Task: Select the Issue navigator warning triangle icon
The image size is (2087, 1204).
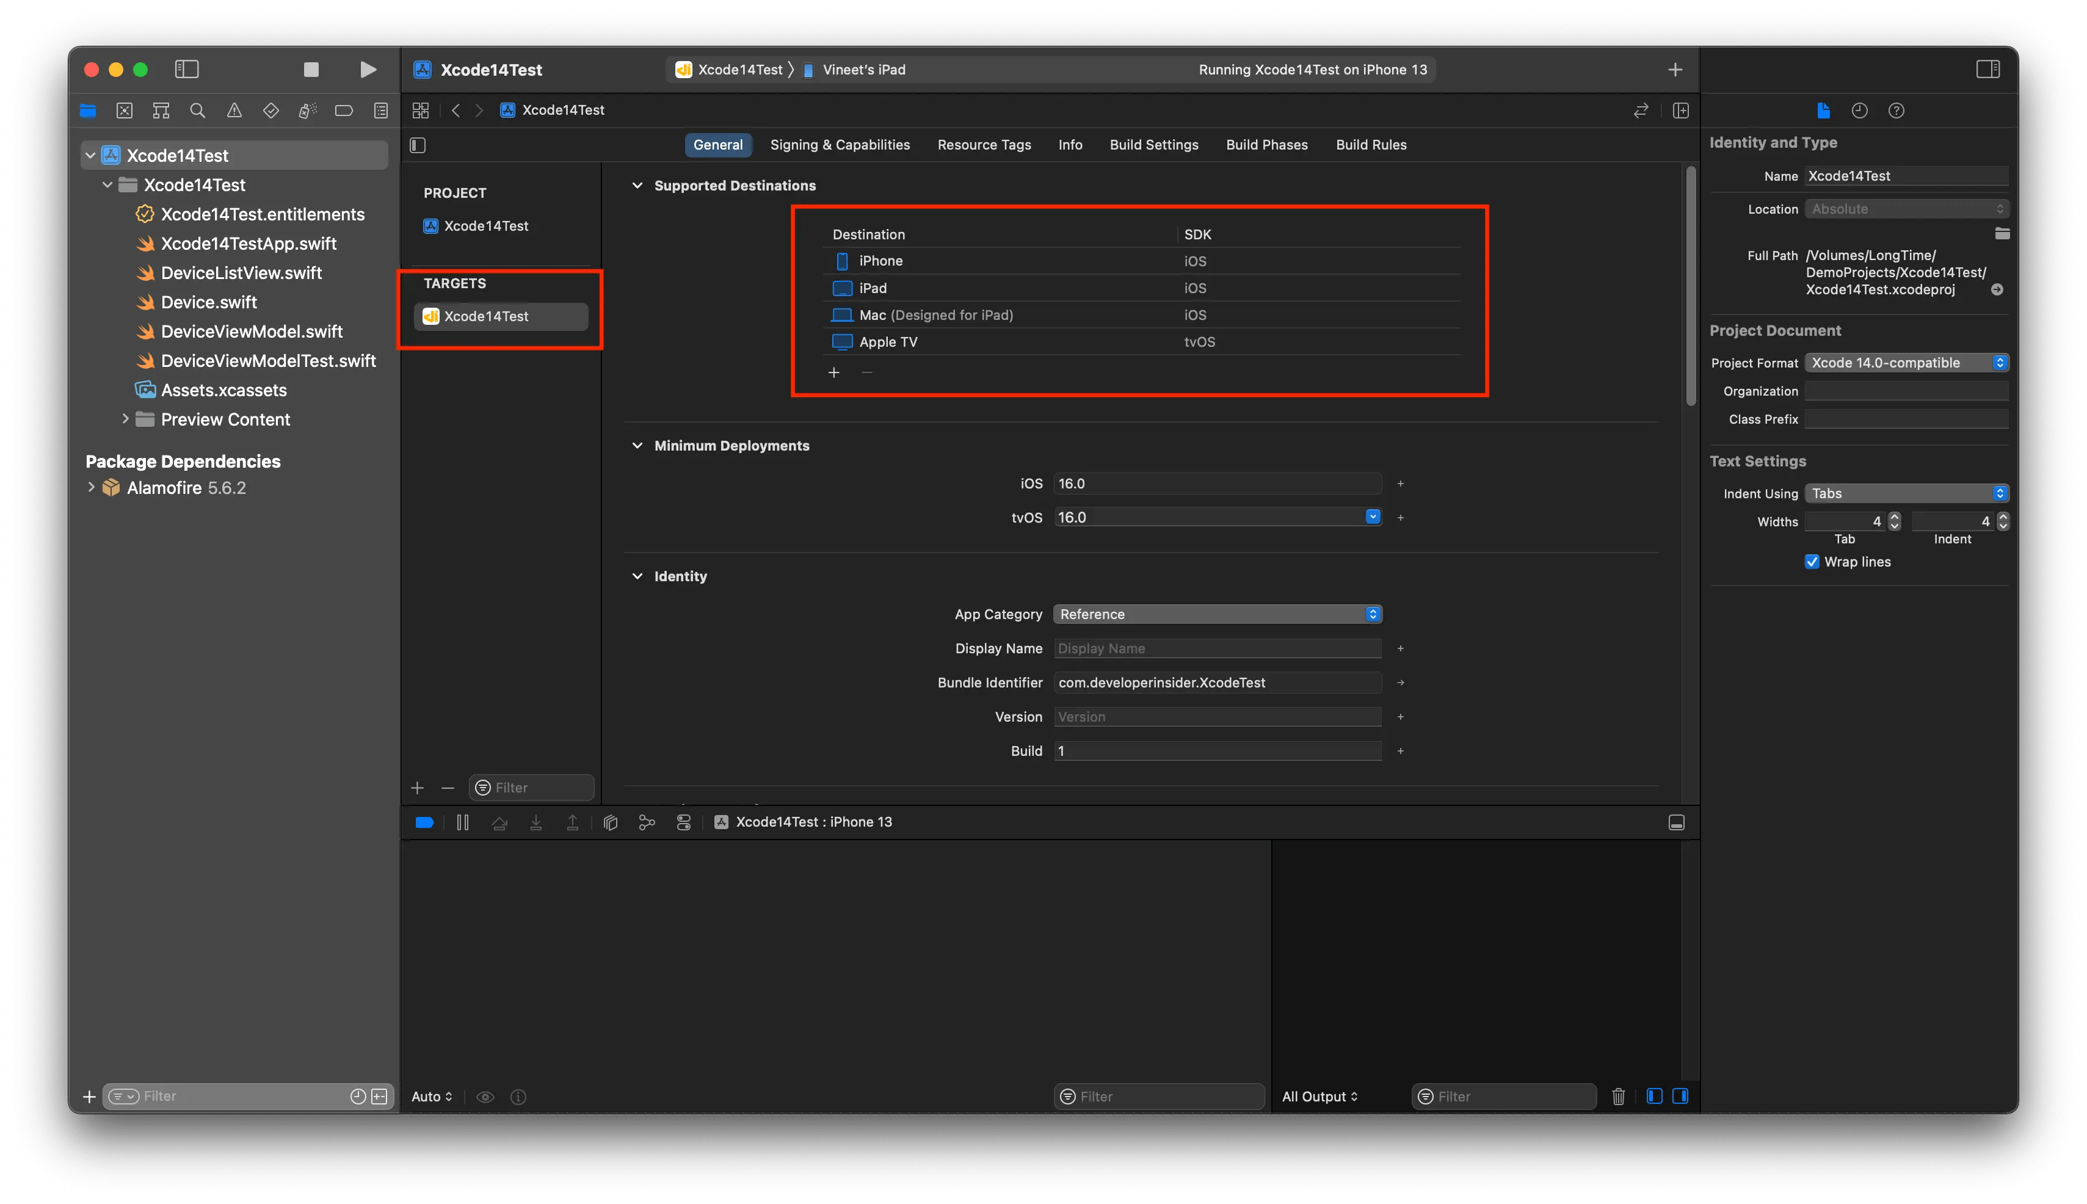Action: (x=234, y=110)
